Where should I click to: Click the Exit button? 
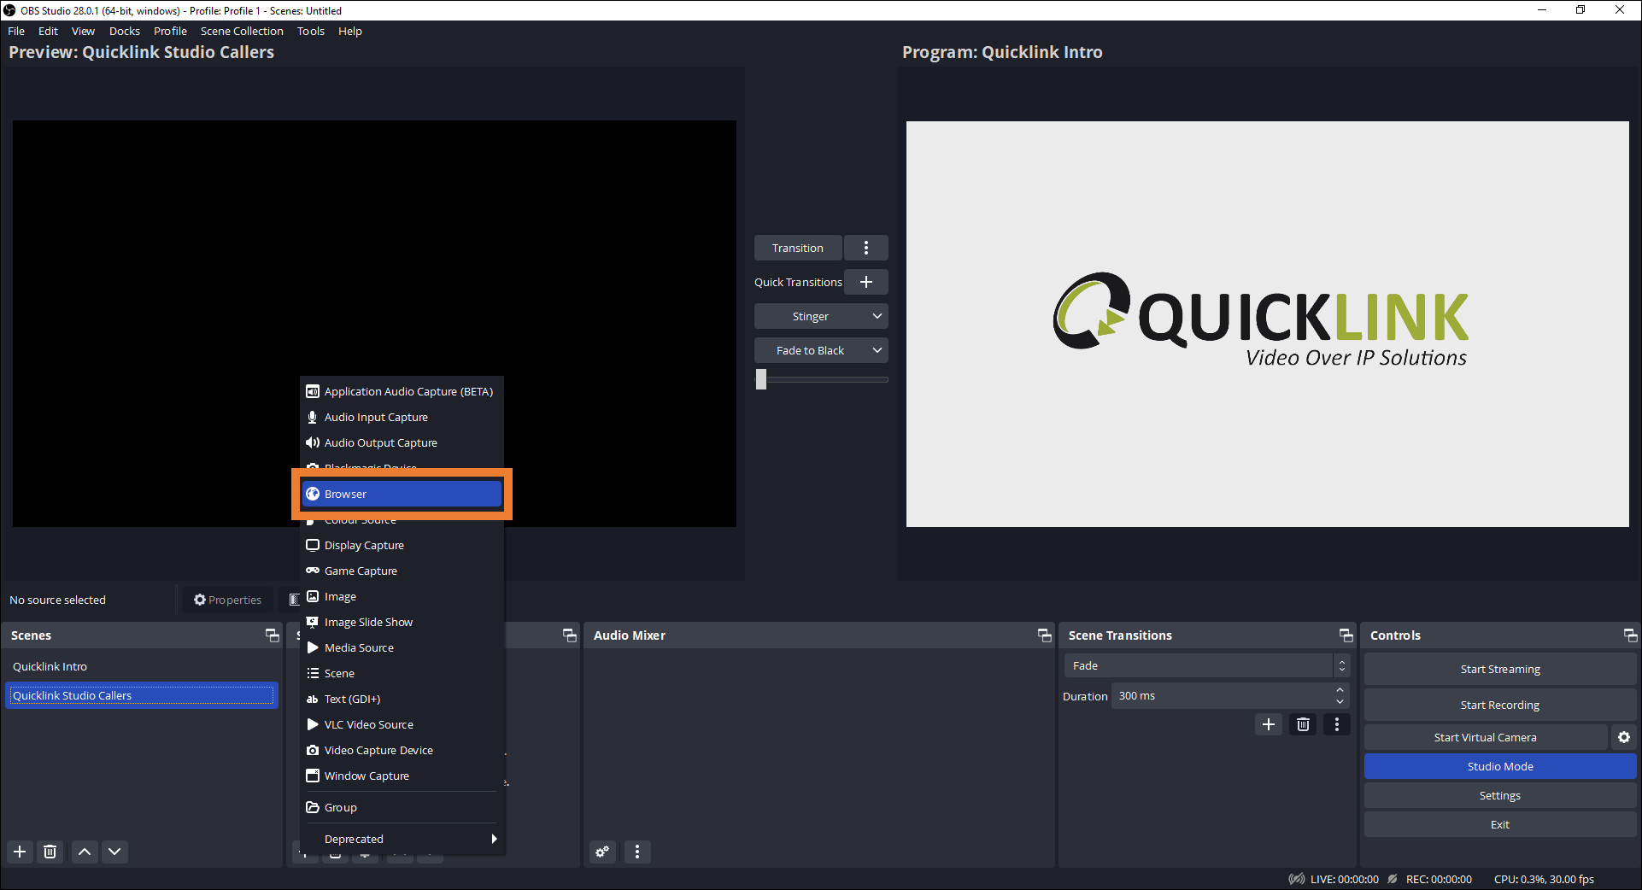coord(1500,824)
